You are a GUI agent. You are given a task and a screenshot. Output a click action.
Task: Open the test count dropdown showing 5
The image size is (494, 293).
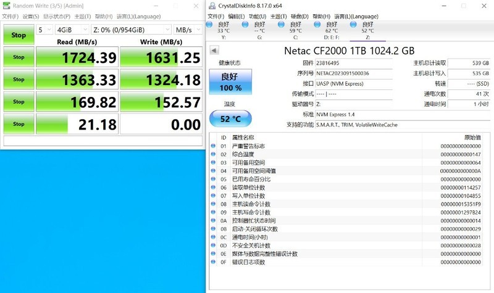click(x=44, y=30)
